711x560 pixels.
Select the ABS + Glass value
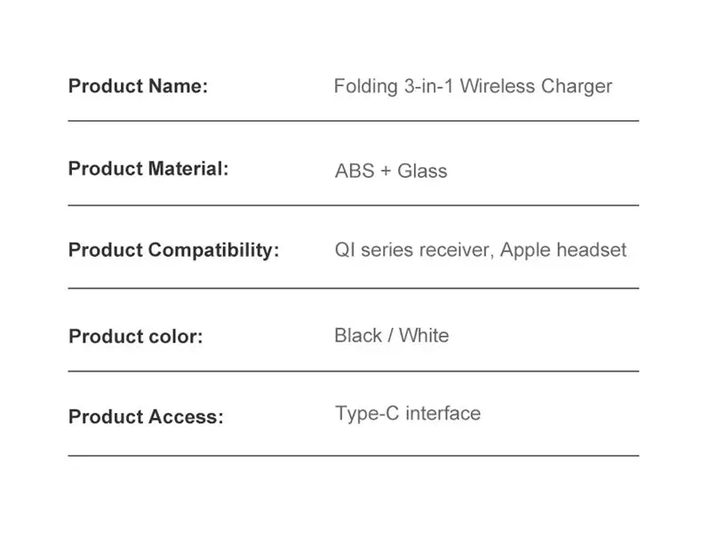391,171
